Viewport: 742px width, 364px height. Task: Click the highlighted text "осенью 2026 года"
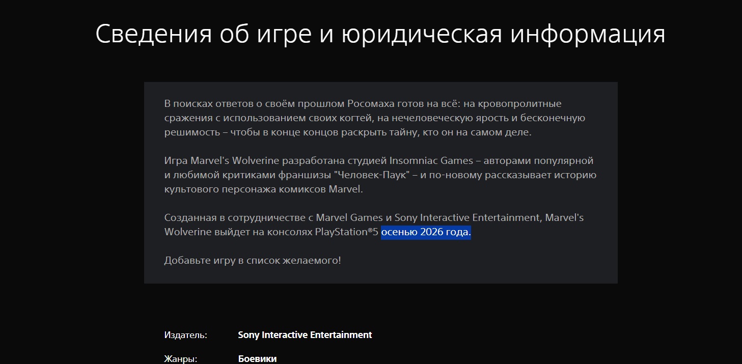click(x=425, y=233)
